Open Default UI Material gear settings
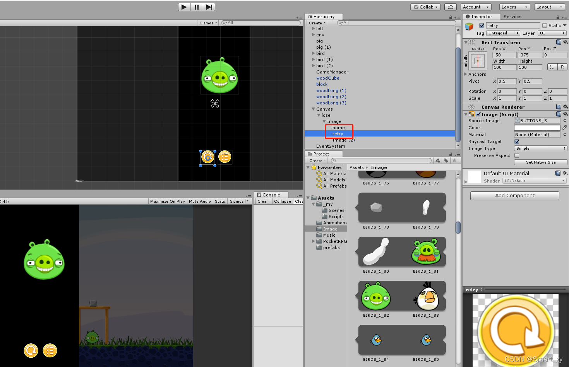 tap(565, 173)
